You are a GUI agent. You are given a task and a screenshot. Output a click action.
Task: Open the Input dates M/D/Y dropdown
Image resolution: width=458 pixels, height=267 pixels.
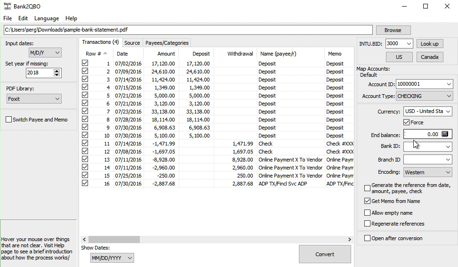[45, 53]
